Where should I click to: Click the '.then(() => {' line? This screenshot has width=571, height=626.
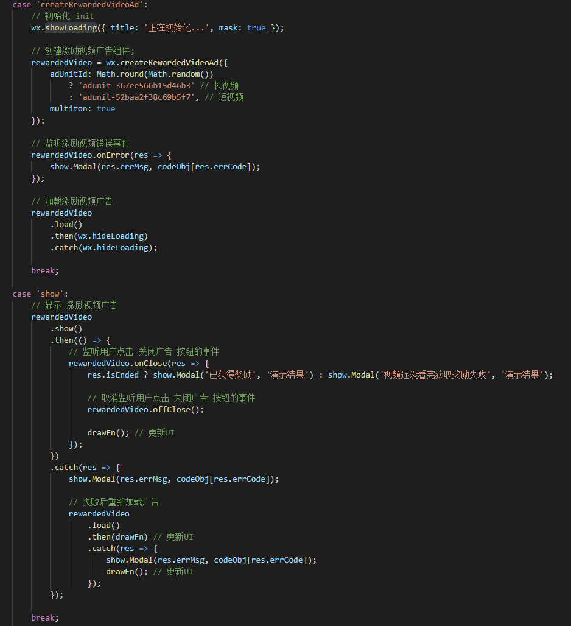[80, 340]
